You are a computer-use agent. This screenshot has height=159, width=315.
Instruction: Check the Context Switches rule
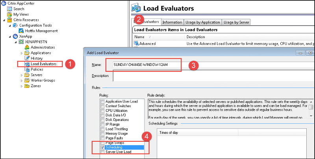pos(102,106)
